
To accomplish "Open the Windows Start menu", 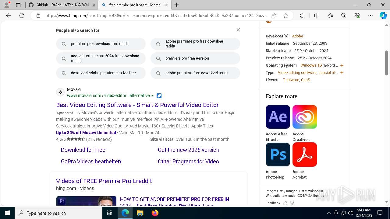I will pyautogui.click(x=7, y=213).
